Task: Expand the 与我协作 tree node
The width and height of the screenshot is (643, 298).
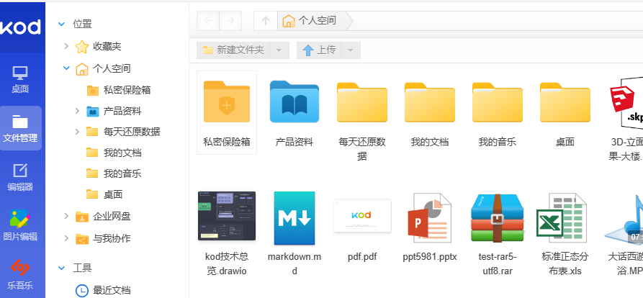Action: [x=66, y=238]
